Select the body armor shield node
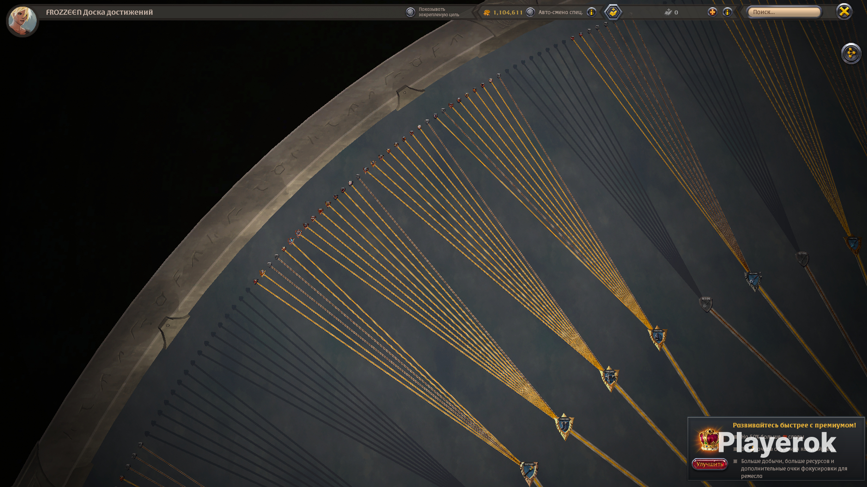Viewport: 867px width, 487px height. click(610, 379)
